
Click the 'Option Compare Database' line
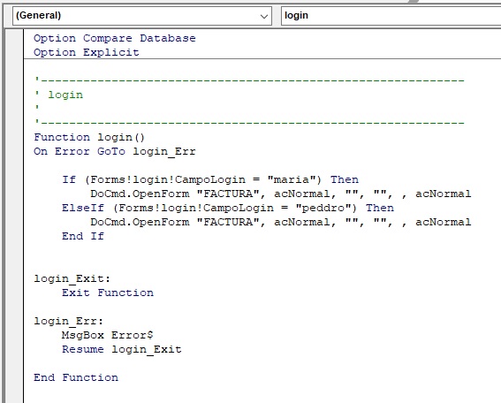(x=114, y=38)
